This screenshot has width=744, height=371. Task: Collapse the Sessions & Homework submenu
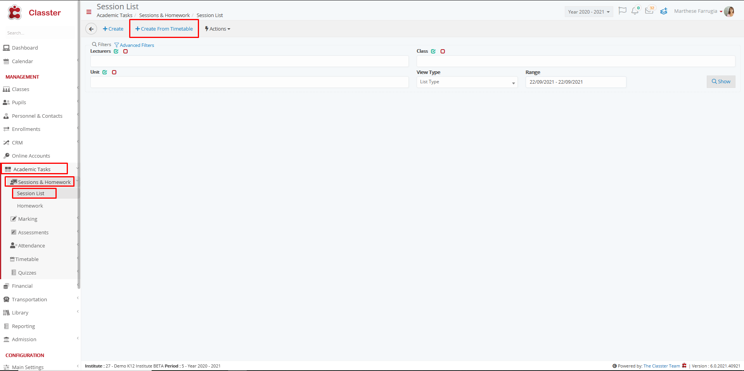pyautogui.click(x=77, y=180)
